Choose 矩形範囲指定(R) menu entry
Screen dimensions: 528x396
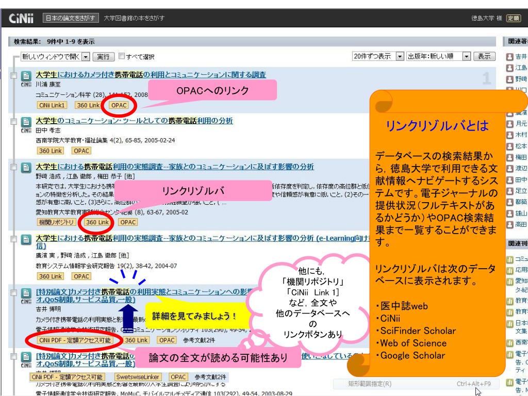coord(416,384)
